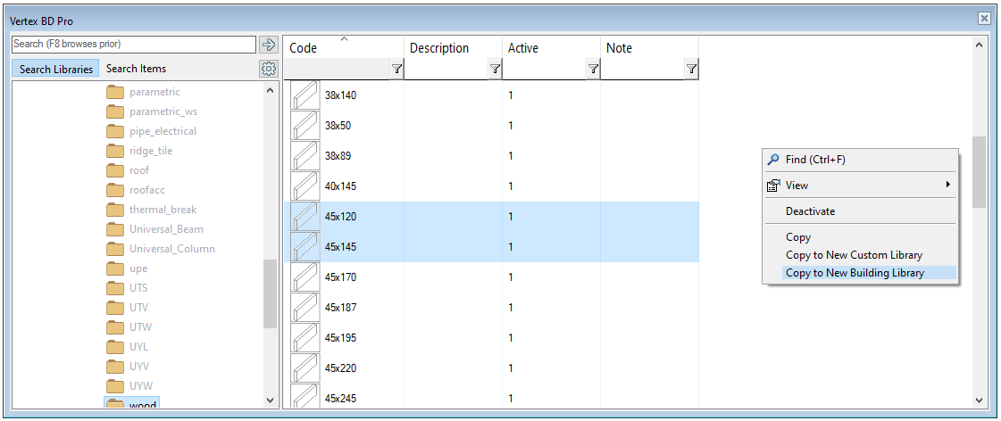Open the Note column filter
The width and height of the screenshot is (1001, 421).
[x=691, y=69]
